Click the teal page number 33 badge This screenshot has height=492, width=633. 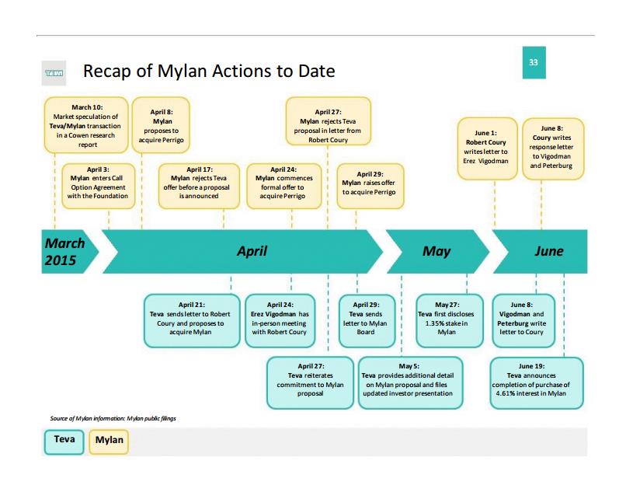tap(534, 62)
